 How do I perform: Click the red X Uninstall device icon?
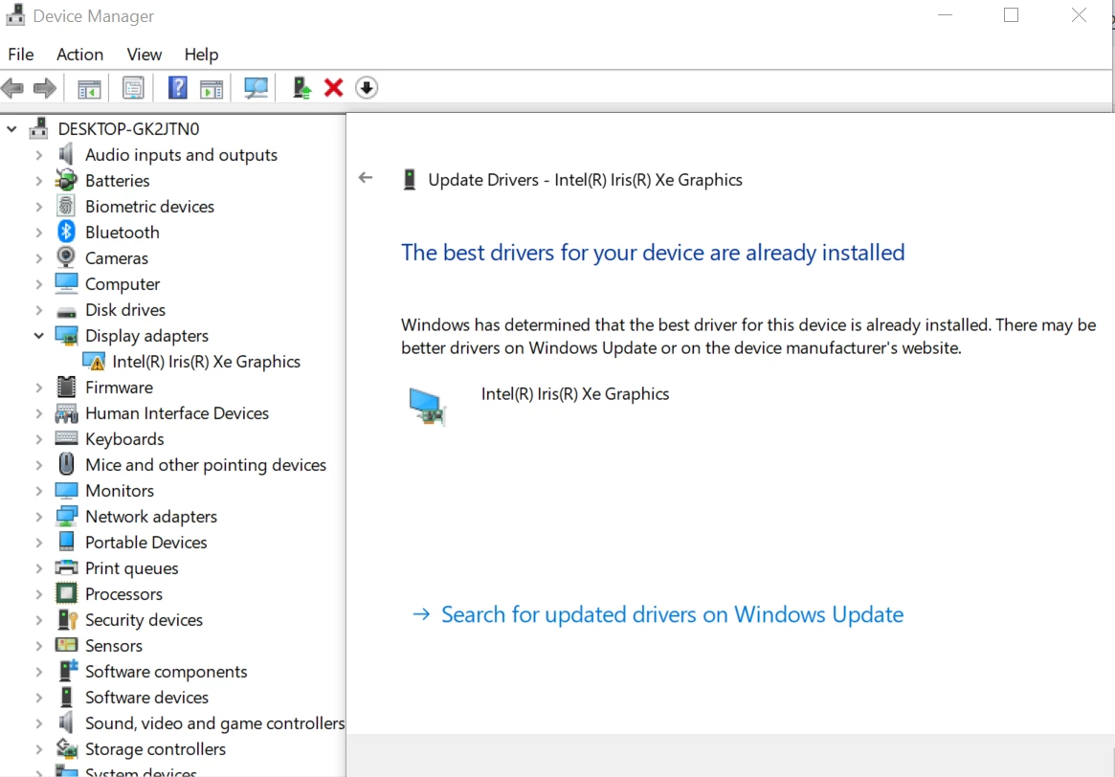(x=333, y=88)
